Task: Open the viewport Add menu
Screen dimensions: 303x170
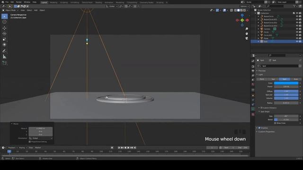Action: tap(36, 10)
